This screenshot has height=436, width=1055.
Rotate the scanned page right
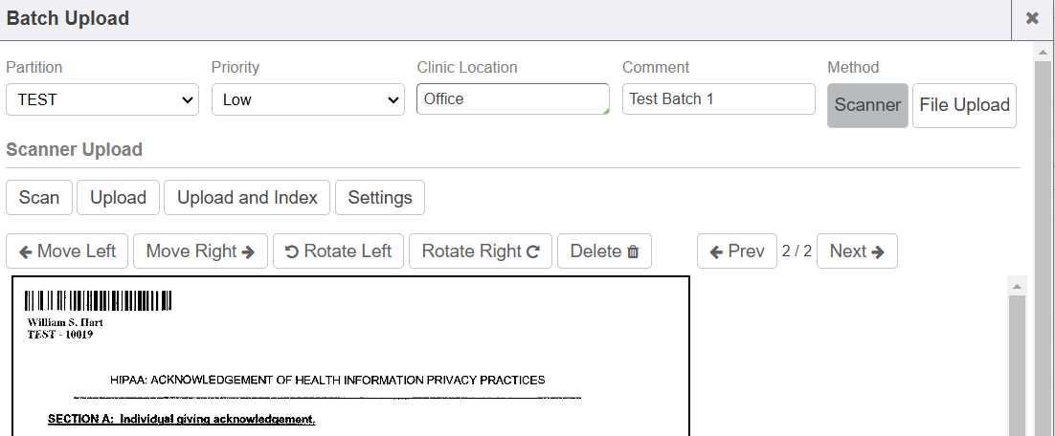click(x=480, y=251)
